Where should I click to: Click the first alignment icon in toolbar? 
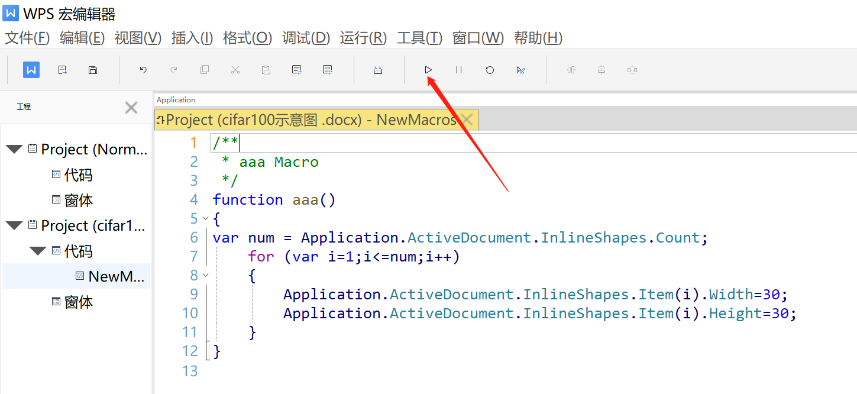(571, 70)
